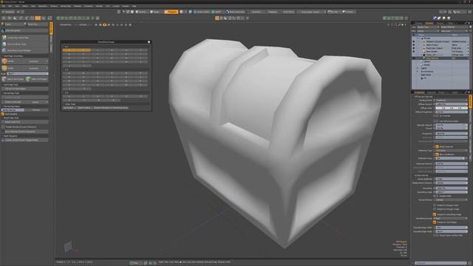Click the orange vertical tab beside left tool panel
The width and height of the screenshot is (473, 266).
coord(51,28)
